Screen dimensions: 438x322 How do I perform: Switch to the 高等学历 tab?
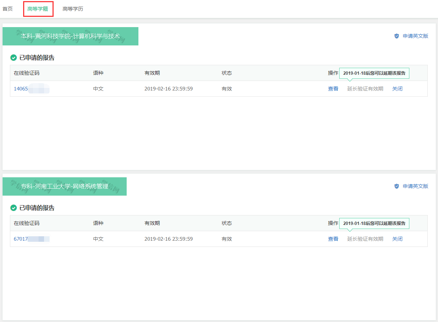pyautogui.click(x=73, y=9)
